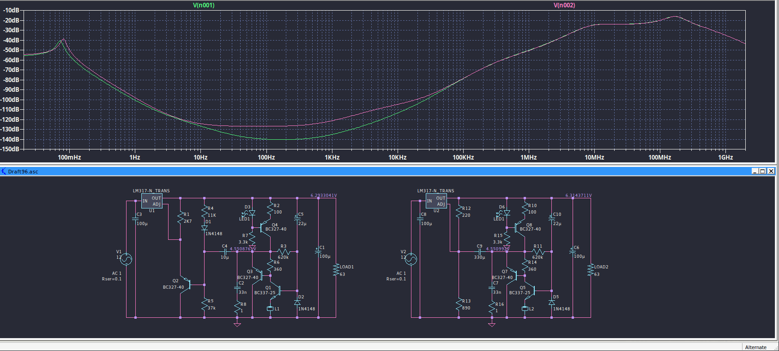Click the ground symbol below R8
Screen dimensions: 779x351
click(x=237, y=325)
